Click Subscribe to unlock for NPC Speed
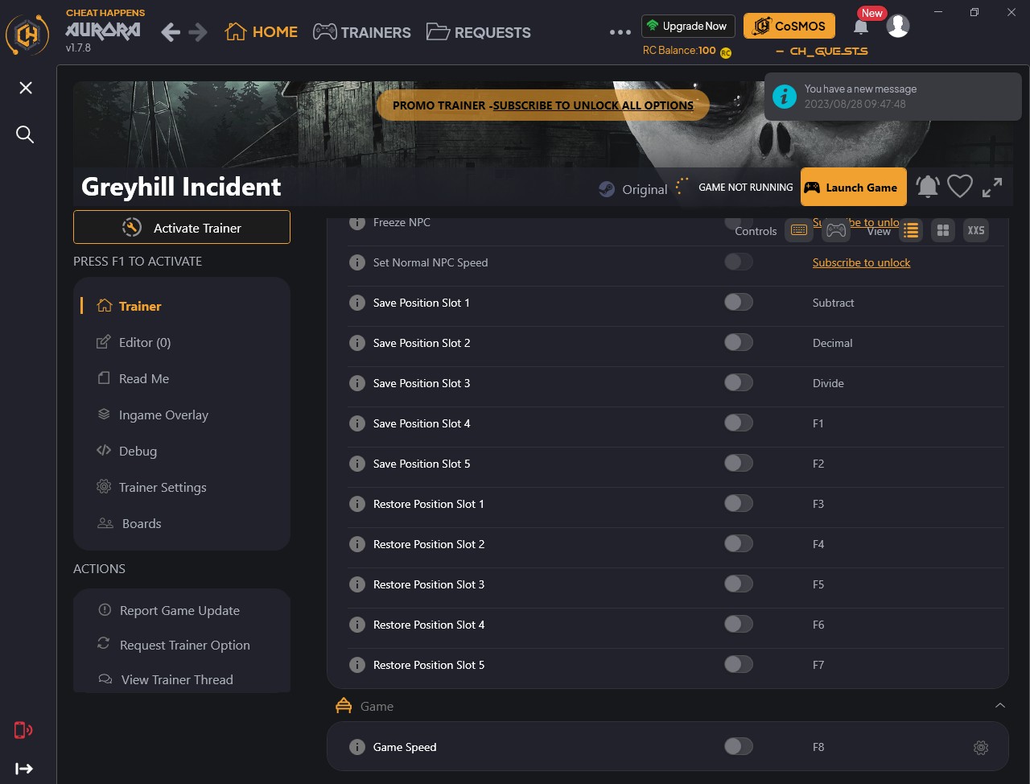The width and height of the screenshot is (1030, 784). click(x=861, y=262)
